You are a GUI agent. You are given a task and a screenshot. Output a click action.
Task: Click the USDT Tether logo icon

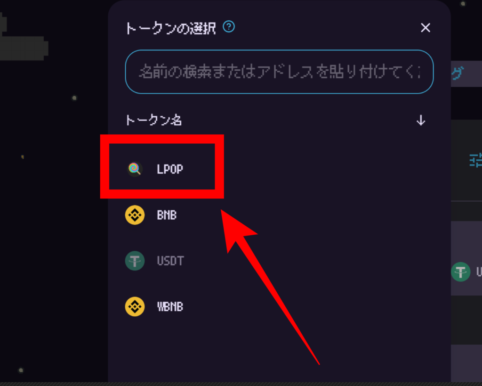[x=135, y=261]
